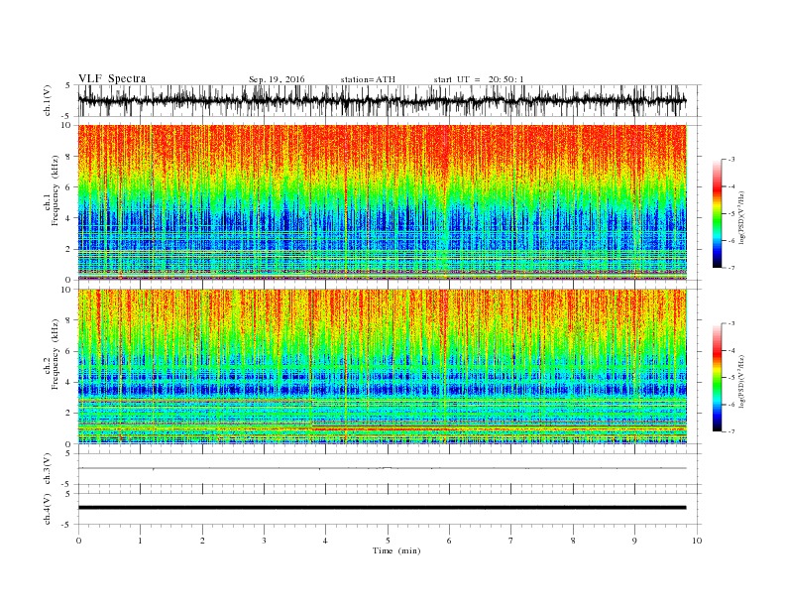The image size is (785, 607).
Task: Click the ch.1 voltage waveform trace
Action: tap(382, 100)
